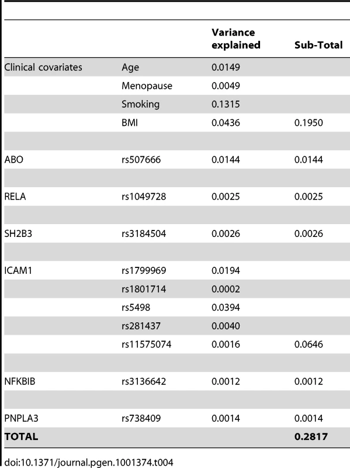Click the total value 0.2817

click(311, 436)
